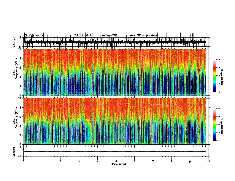Click the ch.1 spectrogram color scale bar
Image resolution: width=235 pixels, height=181 pixels.
215,76
